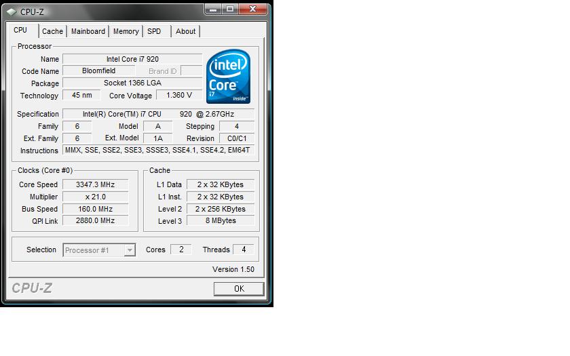The height and width of the screenshot is (356, 570).
Task: Click the technology value '45 nm'
Action: [x=82, y=95]
